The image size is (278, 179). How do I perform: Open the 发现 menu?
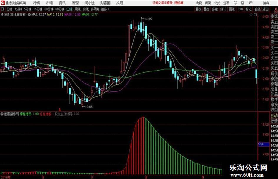tap(75, 3)
